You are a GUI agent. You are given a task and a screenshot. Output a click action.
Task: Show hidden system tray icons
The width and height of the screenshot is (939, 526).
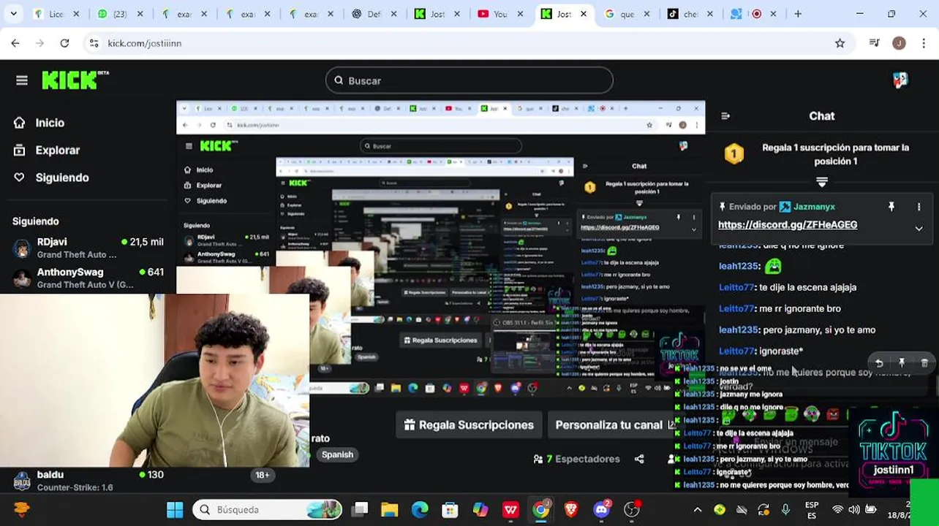698,510
